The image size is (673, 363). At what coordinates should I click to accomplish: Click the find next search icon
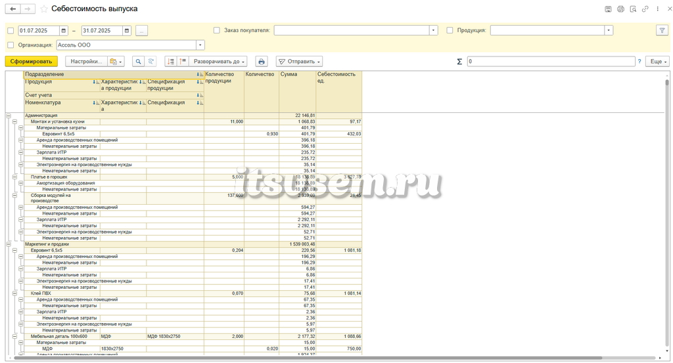click(151, 62)
